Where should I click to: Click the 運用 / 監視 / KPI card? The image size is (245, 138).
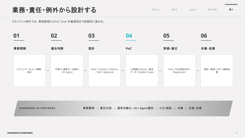click(217, 71)
